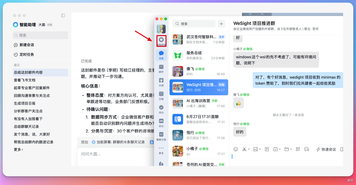Open 智能助理 in WeCom sidebar
Image resolution: width=356 pixels, height=185 pixels.
[x=161, y=41]
